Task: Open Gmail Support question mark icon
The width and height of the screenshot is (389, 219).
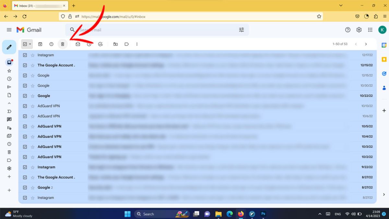Action: pos(348,30)
